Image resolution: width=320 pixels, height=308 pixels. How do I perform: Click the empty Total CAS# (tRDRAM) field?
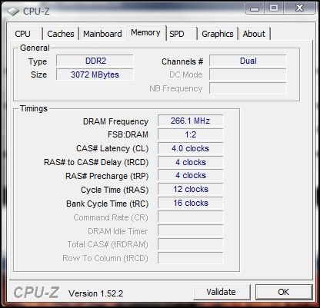click(190, 244)
